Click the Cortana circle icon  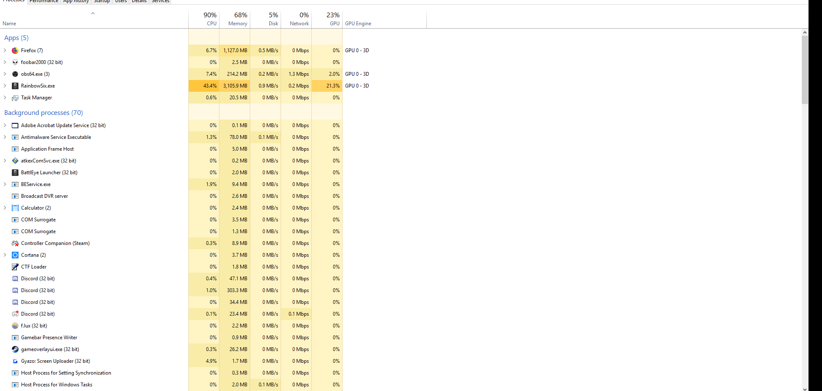(15, 255)
